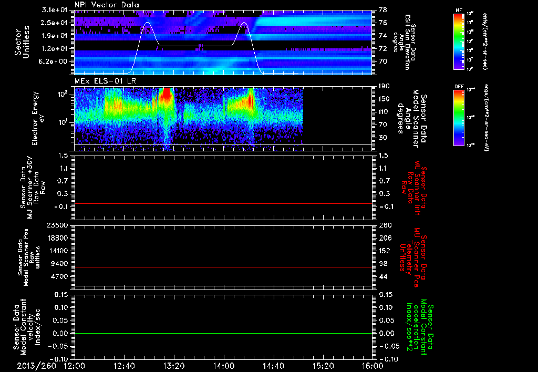Click the 10⁷ tick on NF color bar
Image resolution: width=538 pixels, height=372 pixels.
pos(470,60)
